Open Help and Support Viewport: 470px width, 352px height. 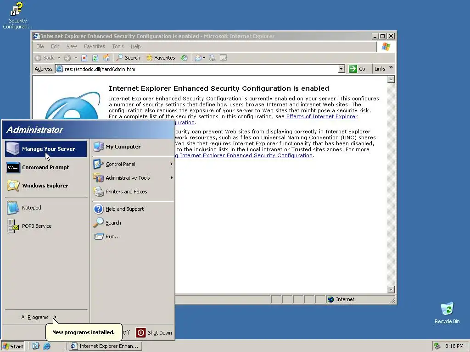133,209
